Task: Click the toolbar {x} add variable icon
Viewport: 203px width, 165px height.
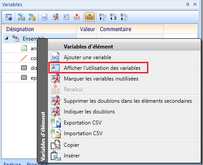Action: pyautogui.click(x=44, y=17)
